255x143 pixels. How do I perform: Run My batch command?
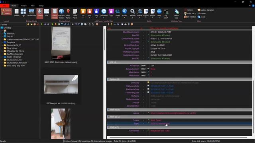166,14
